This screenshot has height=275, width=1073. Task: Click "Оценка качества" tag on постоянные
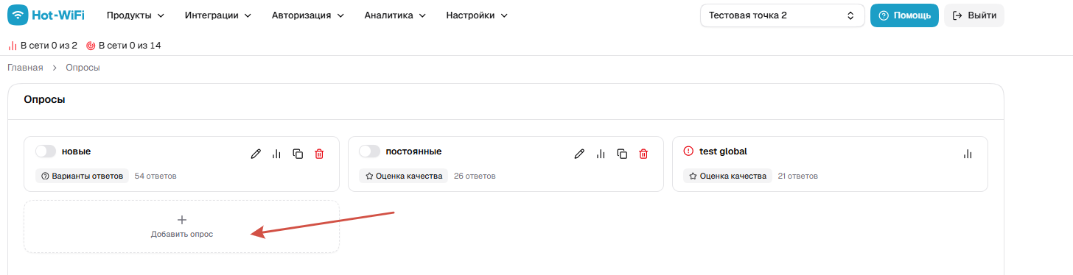pyautogui.click(x=404, y=176)
